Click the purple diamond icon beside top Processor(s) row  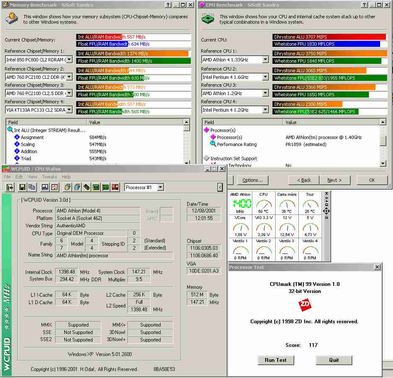(207, 130)
